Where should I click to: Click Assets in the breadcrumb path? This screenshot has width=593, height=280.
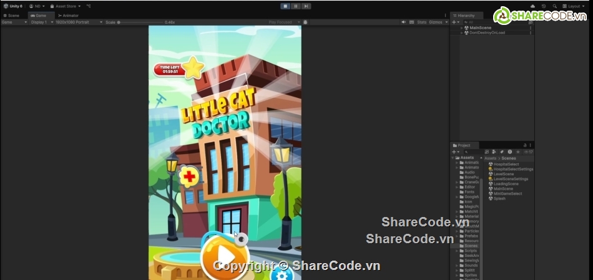click(490, 158)
